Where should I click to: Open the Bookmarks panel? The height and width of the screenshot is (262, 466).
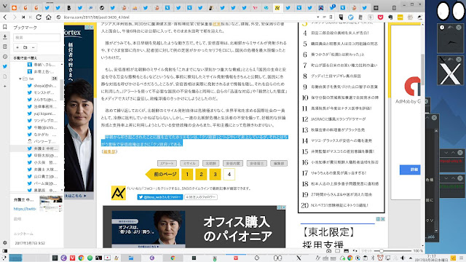pos(5,27)
